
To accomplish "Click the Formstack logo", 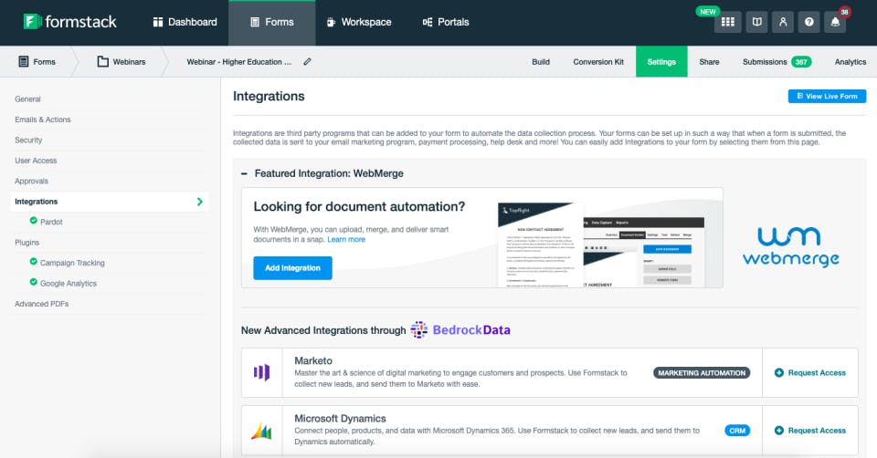I will click(x=70, y=22).
